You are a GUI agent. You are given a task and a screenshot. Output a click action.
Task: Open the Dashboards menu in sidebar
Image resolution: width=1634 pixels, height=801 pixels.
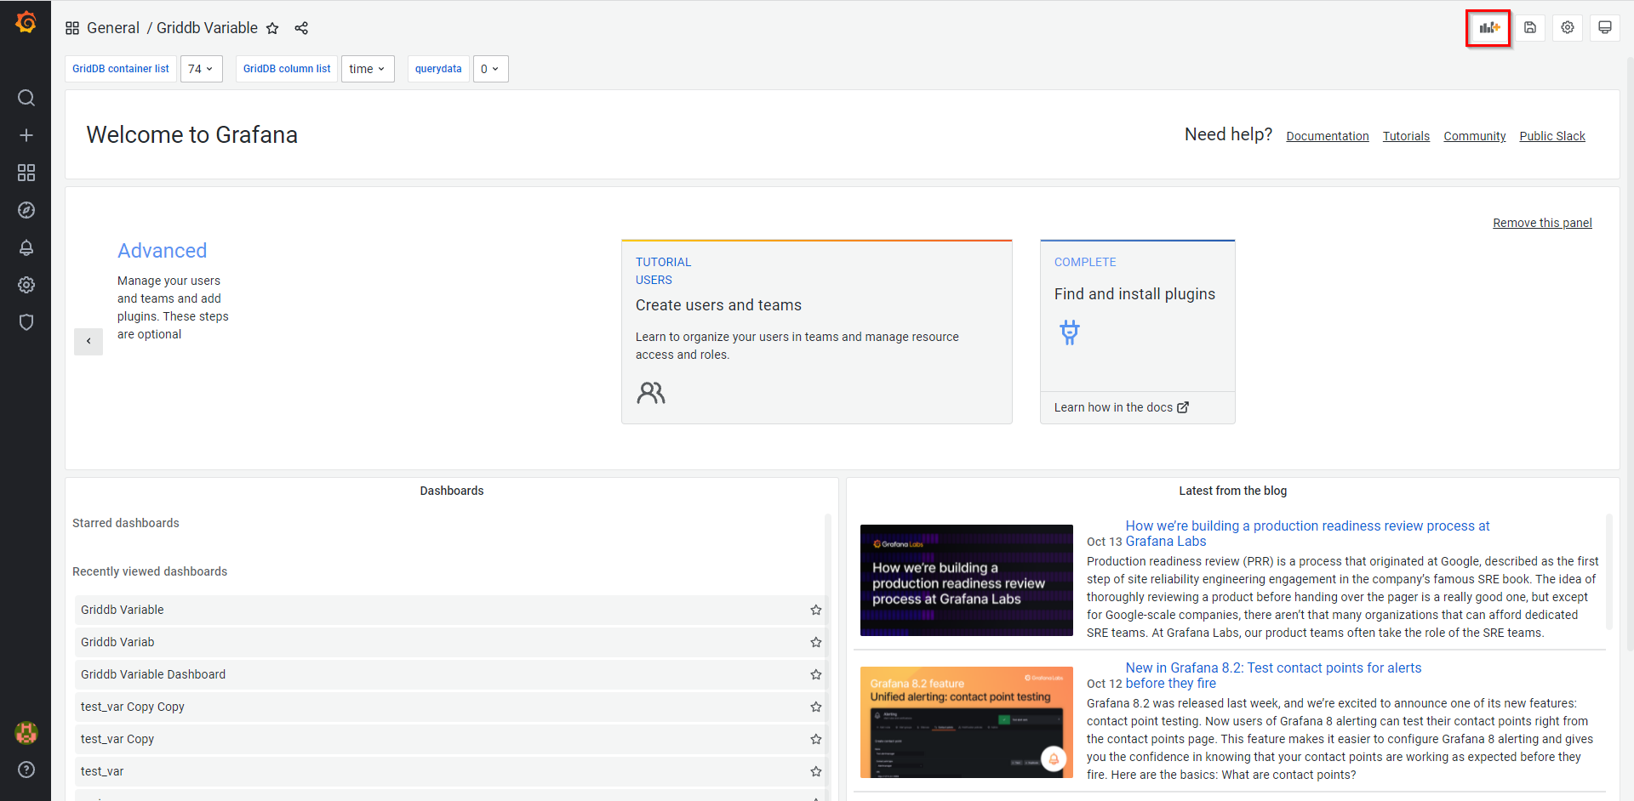click(26, 173)
